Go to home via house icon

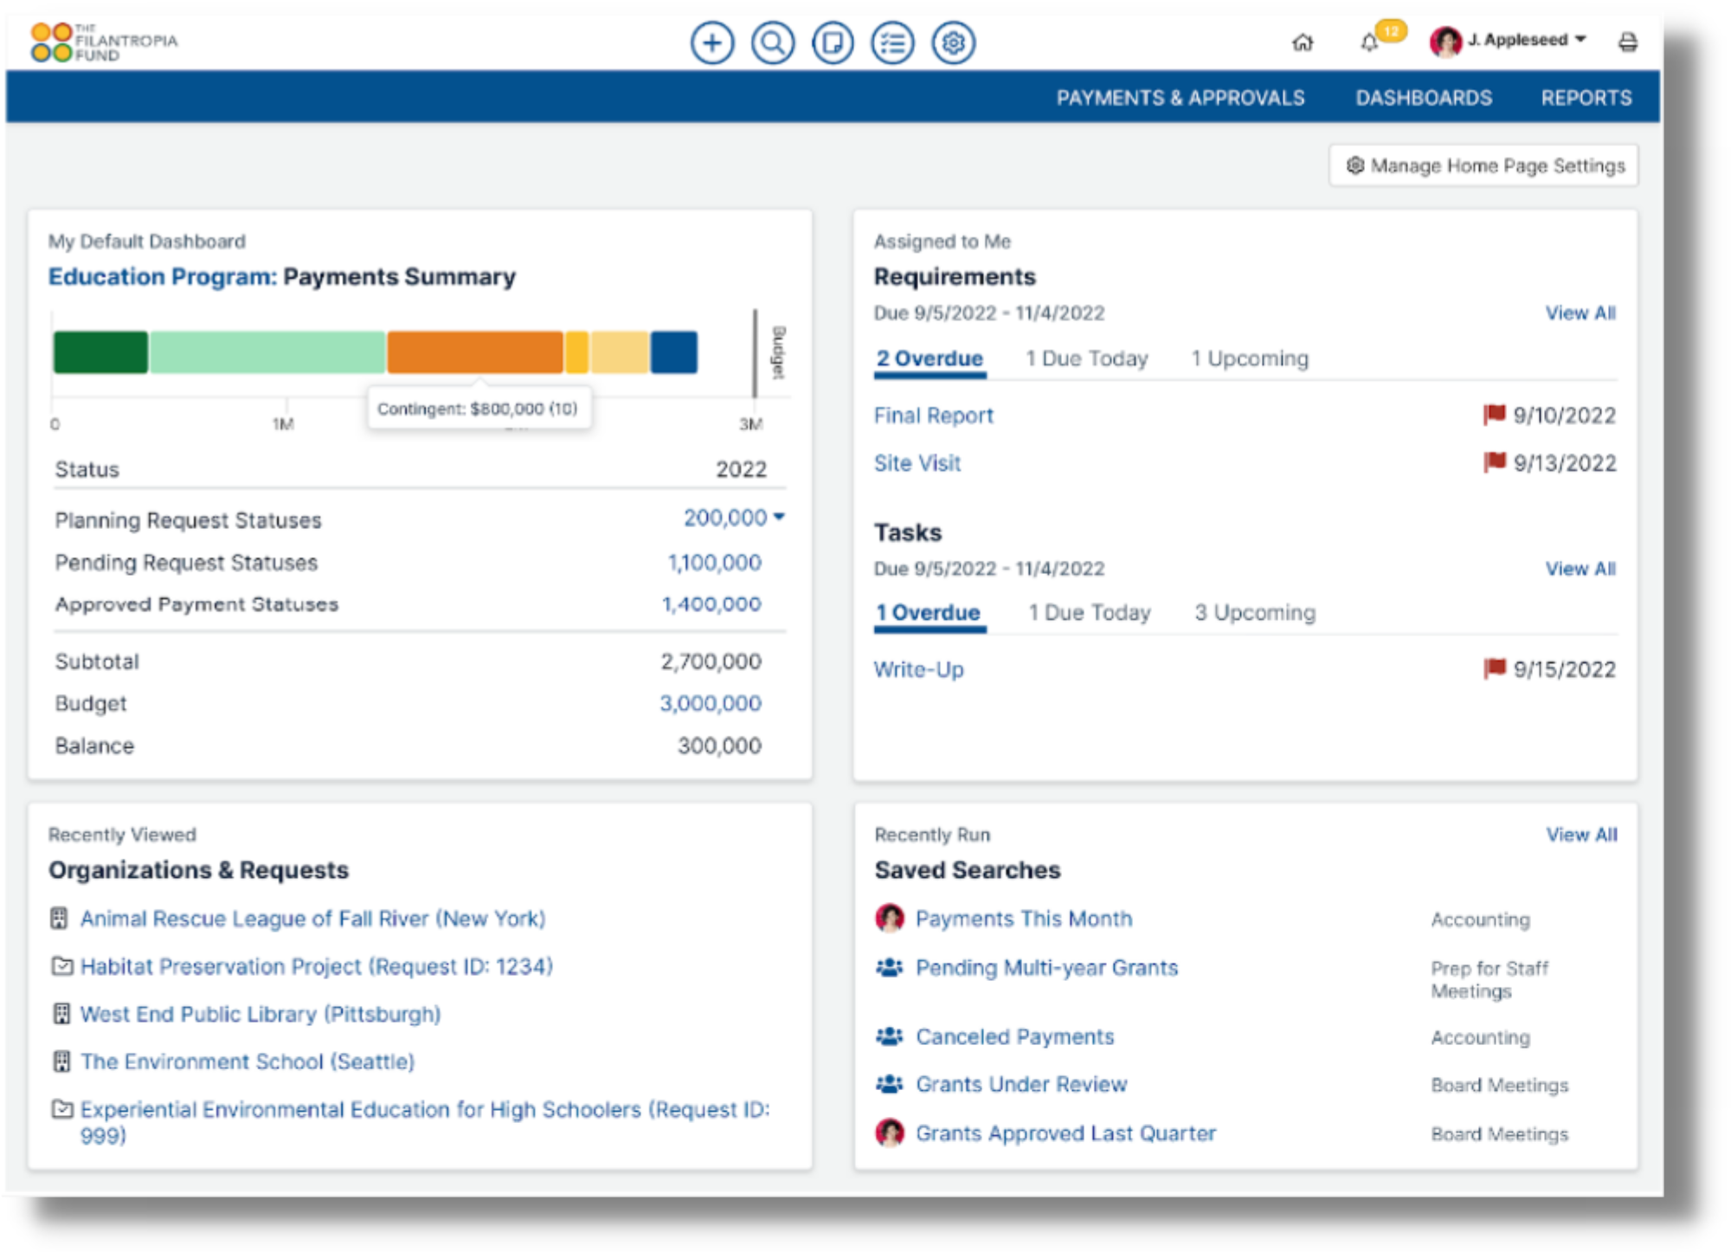point(1302,42)
